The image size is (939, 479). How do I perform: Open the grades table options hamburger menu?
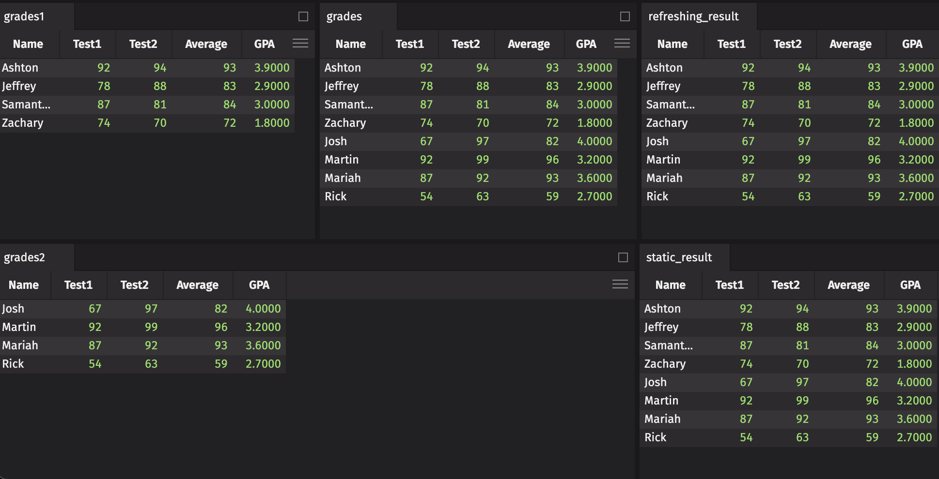pos(622,44)
